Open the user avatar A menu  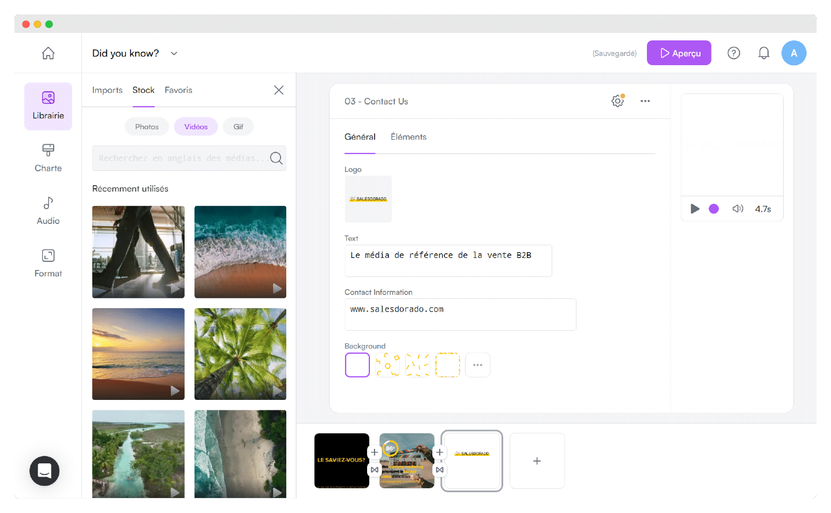point(794,53)
